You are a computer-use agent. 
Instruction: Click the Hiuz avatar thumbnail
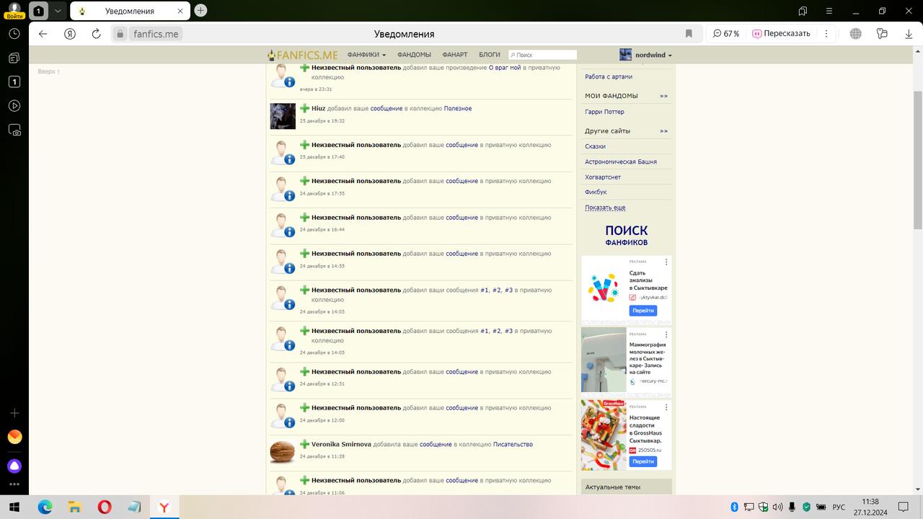[283, 116]
